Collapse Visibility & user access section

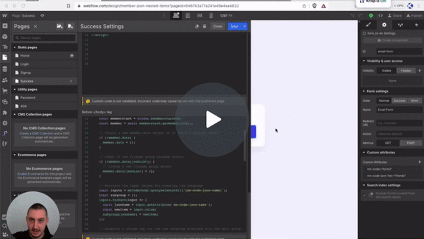point(364,61)
